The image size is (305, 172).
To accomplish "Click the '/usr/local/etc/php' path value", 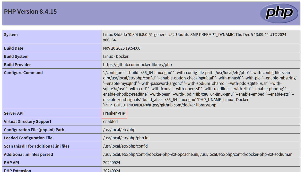I will click(119, 130).
